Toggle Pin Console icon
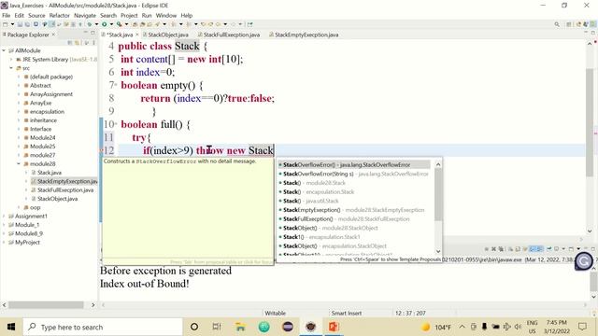 point(549,249)
